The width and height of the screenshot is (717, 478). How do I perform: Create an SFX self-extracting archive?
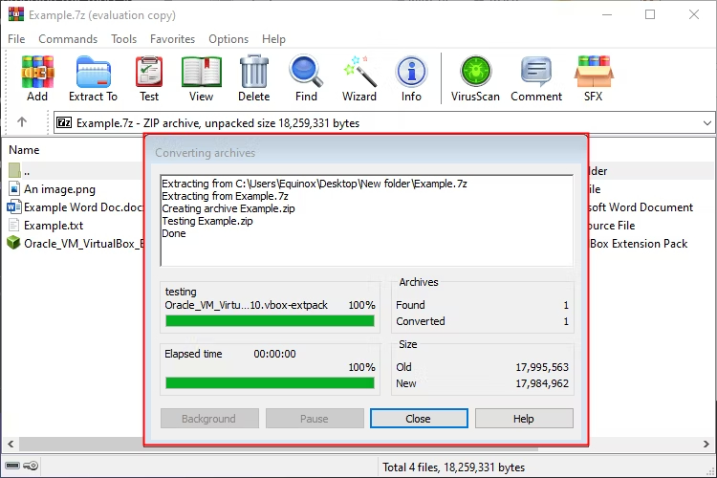pos(593,72)
